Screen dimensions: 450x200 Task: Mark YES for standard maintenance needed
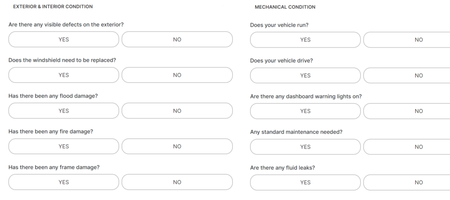(x=305, y=147)
